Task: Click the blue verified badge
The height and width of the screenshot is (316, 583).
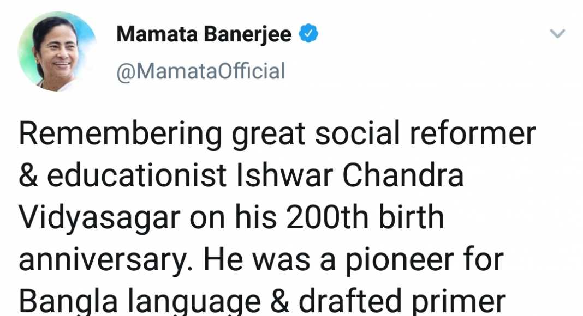Action: point(308,34)
